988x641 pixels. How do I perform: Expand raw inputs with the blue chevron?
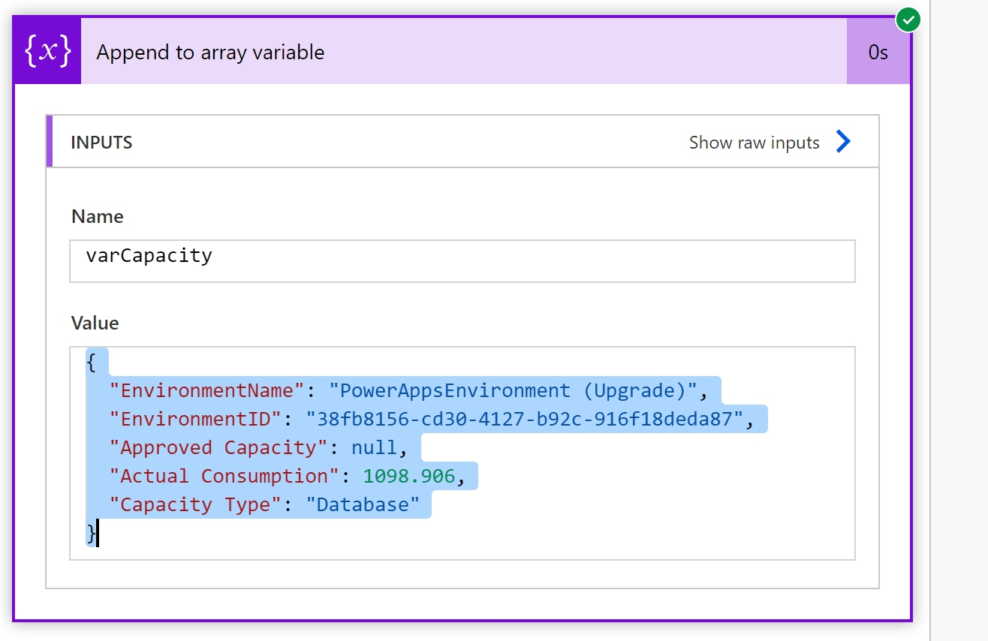tap(844, 142)
